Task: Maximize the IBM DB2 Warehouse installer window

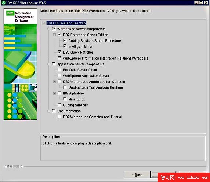Action: (201, 3)
